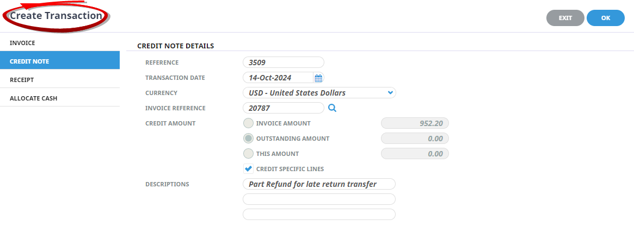Open the Credit Note tab
The image size is (634, 251).
pyautogui.click(x=60, y=61)
